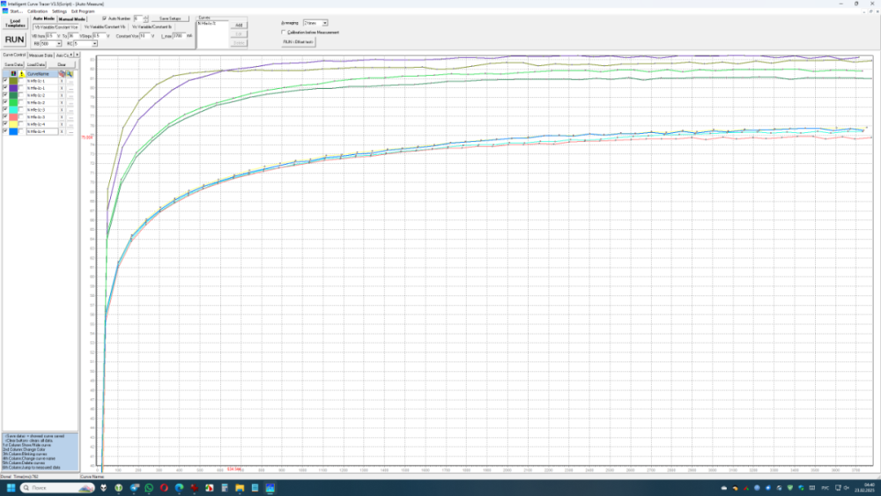The image size is (881, 496).
Task: Hide the first olive curve via its checkbox
Action: tap(5, 81)
